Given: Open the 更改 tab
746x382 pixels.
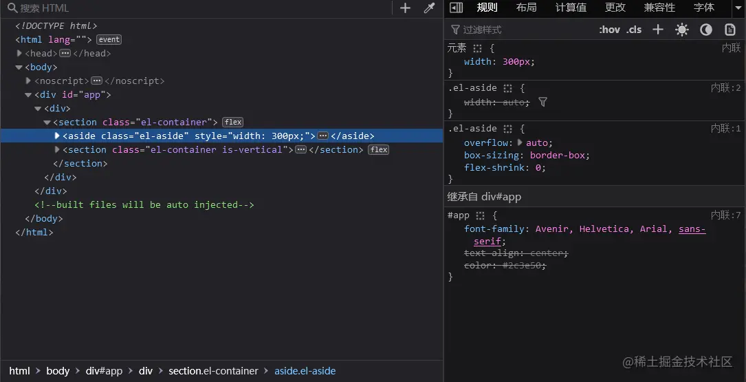Looking at the screenshot, I should tap(615, 7).
